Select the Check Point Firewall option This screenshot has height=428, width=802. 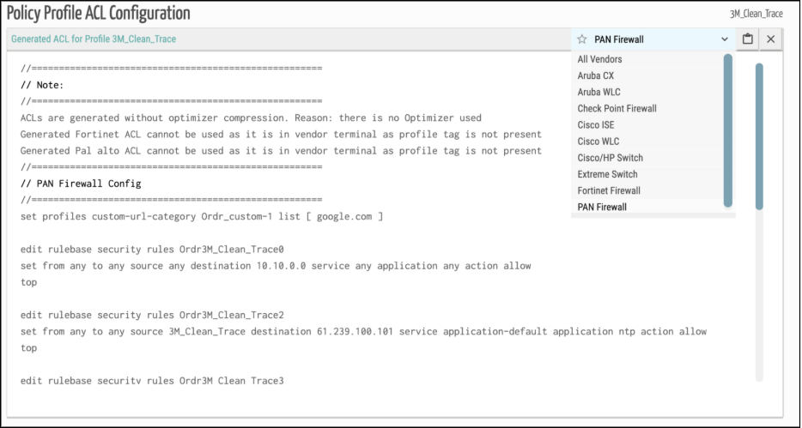[x=617, y=109]
